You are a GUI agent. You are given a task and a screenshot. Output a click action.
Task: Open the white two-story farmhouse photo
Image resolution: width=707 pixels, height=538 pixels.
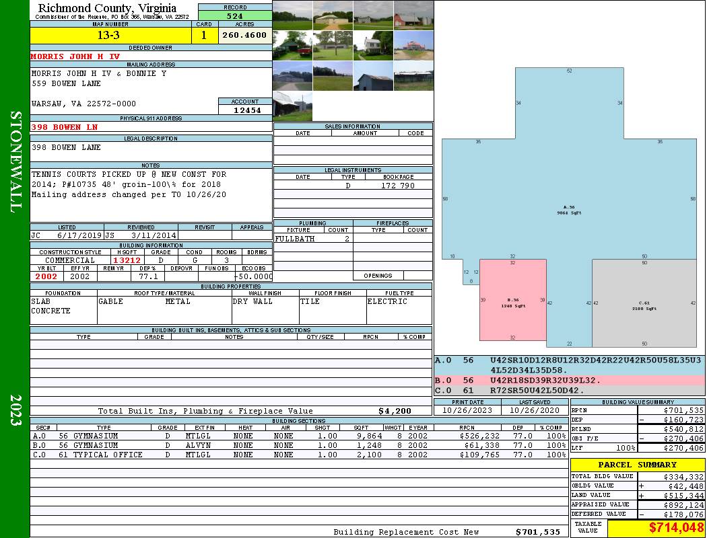pyautogui.click(x=373, y=46)
